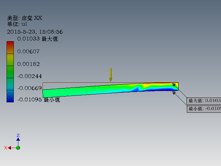Click the yellow force load arrow
Viewport: 221px width, 166px height.
pyautogui.click(x=110, y=75)
